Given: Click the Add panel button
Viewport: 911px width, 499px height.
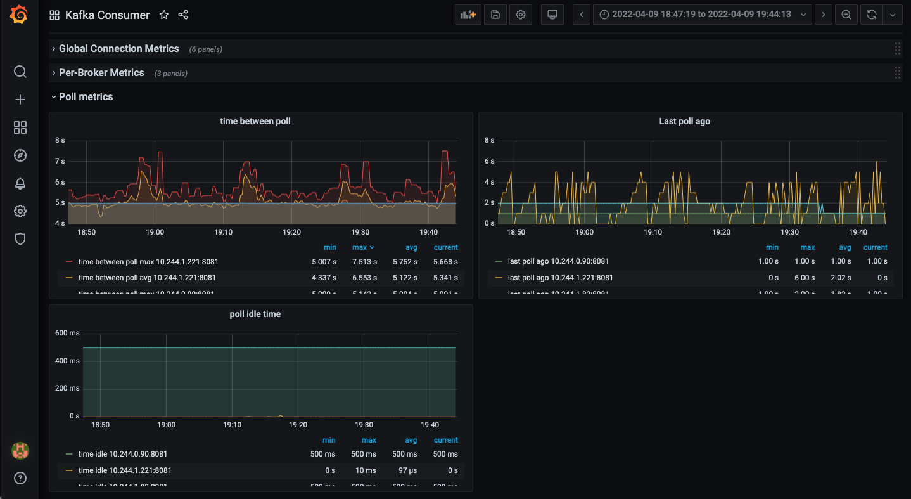Looking at the screenshot, I should pyautogui.click(x=468, y=15).
